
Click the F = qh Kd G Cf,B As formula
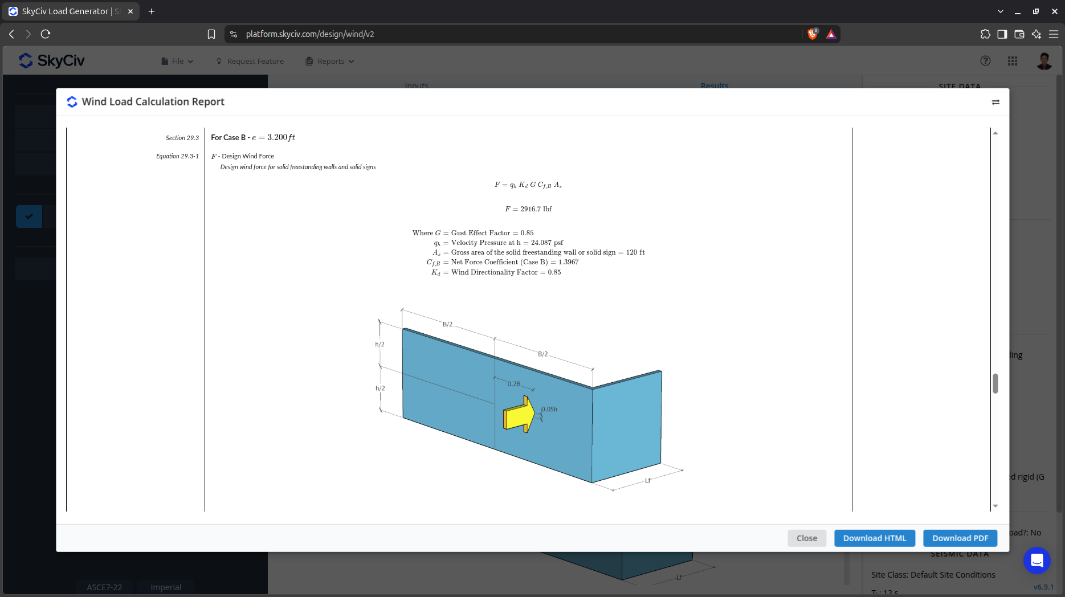click(528, 185)
